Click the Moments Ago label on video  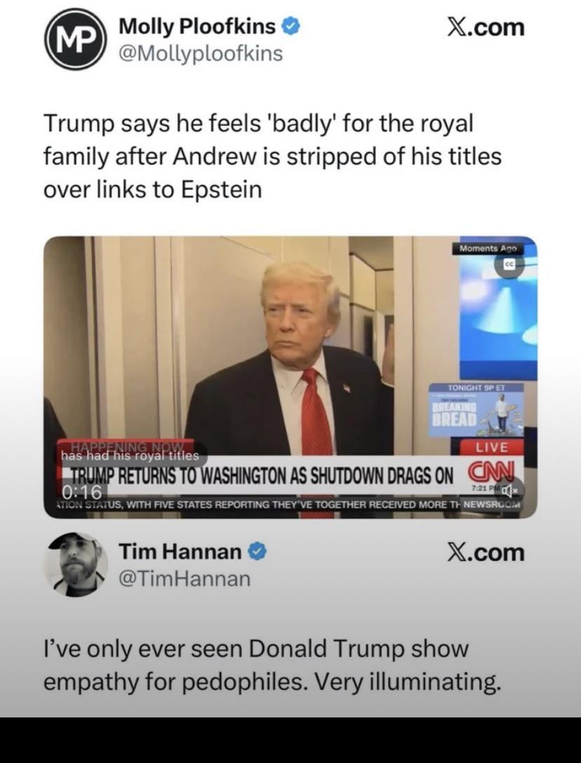(x=488, y=249)
